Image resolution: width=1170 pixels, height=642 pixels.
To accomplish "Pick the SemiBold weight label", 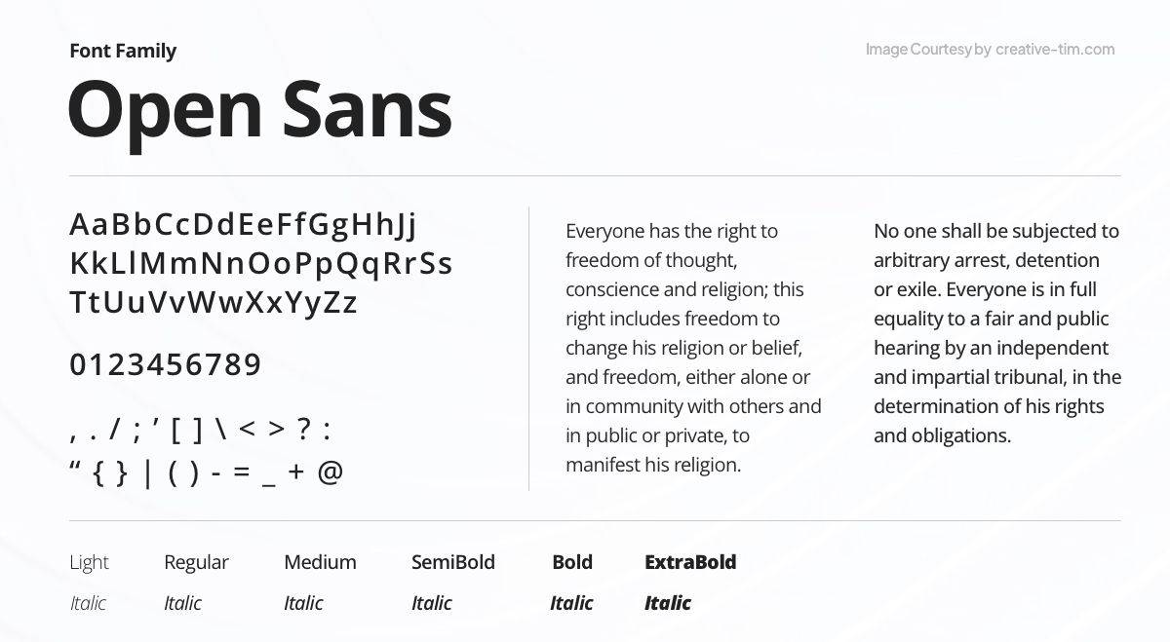I will pos(453,562).
